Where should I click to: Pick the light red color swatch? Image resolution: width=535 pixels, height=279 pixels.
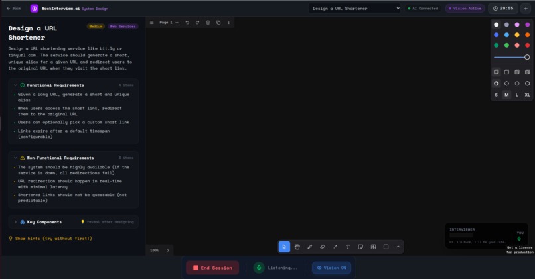pyautogui.click(x=517, y=45)
